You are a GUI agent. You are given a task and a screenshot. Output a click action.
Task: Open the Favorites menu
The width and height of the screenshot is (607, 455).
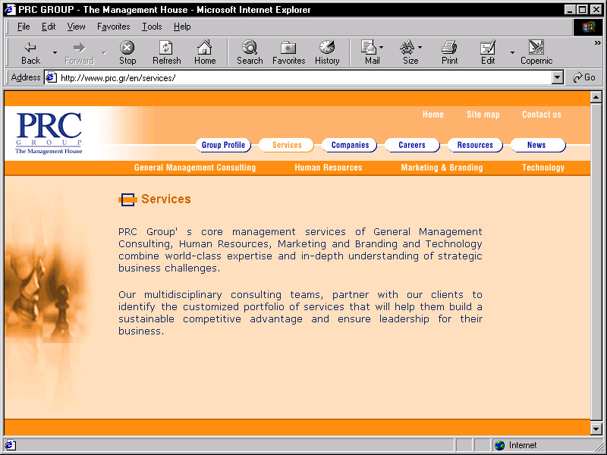point(113,27)
